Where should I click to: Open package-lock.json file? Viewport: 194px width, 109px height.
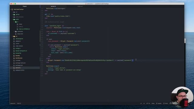pos(21,63)
